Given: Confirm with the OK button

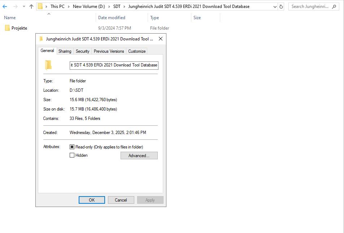Looking at the screenshot, I should point(92,200).
